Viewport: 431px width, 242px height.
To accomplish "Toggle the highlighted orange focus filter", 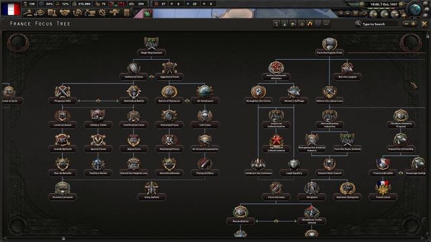I will coord(310,24).
